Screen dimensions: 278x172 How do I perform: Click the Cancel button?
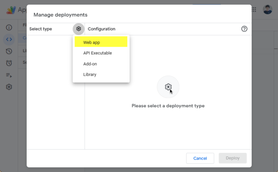pos(200,158)
